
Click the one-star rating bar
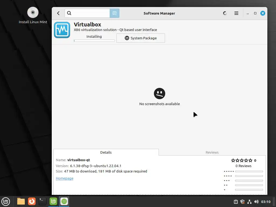[x=249, y=190]
